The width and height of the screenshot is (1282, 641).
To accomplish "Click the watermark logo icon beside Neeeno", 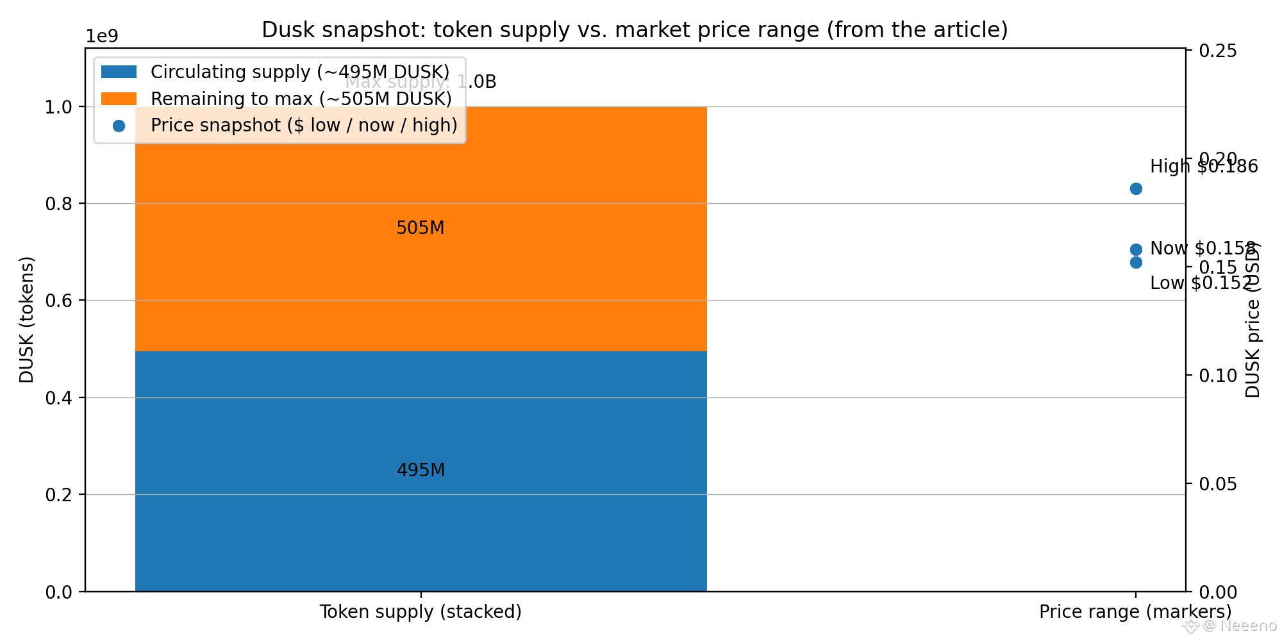I will click(1190, 626).
